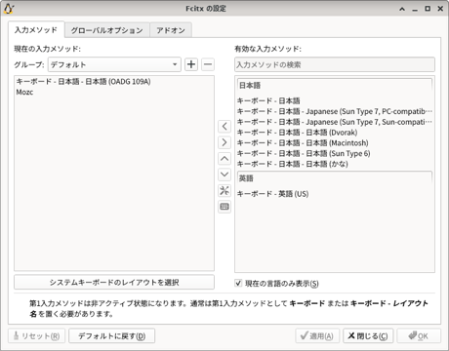Open input method configure tools icon
Screen dimensions: 449x351
(224, 190)
